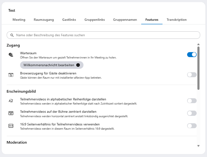Image resolution: width=207 pixels, height=157 pixels.
Task: Click the info icon on Willkommensnachricht button
Action: 78,65
